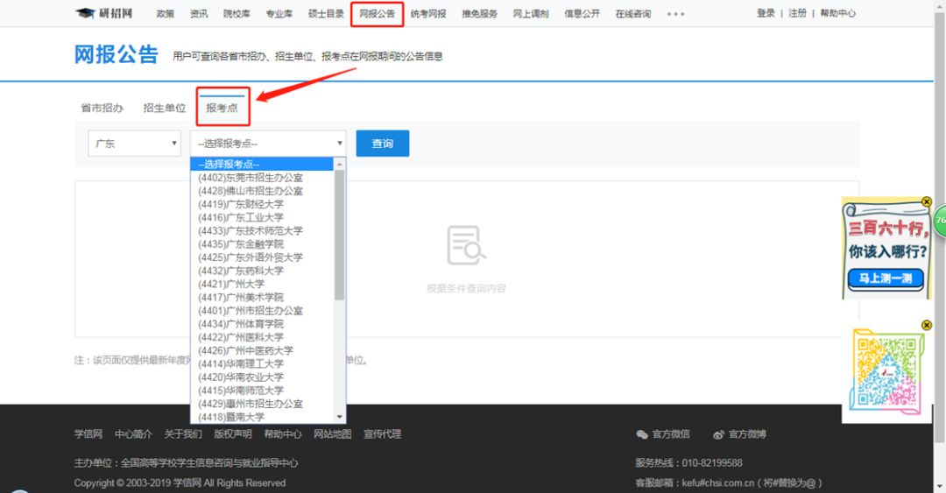
Task: Choose (4416)广东工业大学
Action: [263, 217]
